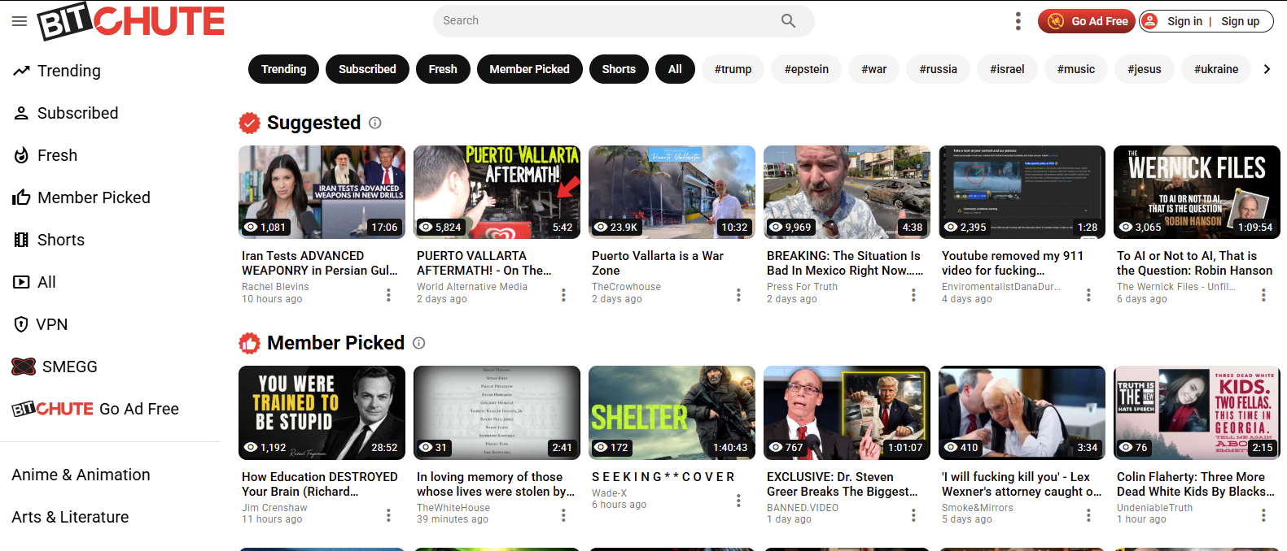The image size is (1287, 551).
Task: Filter by #trump hashtag
Action: click(x=733, y=69)
